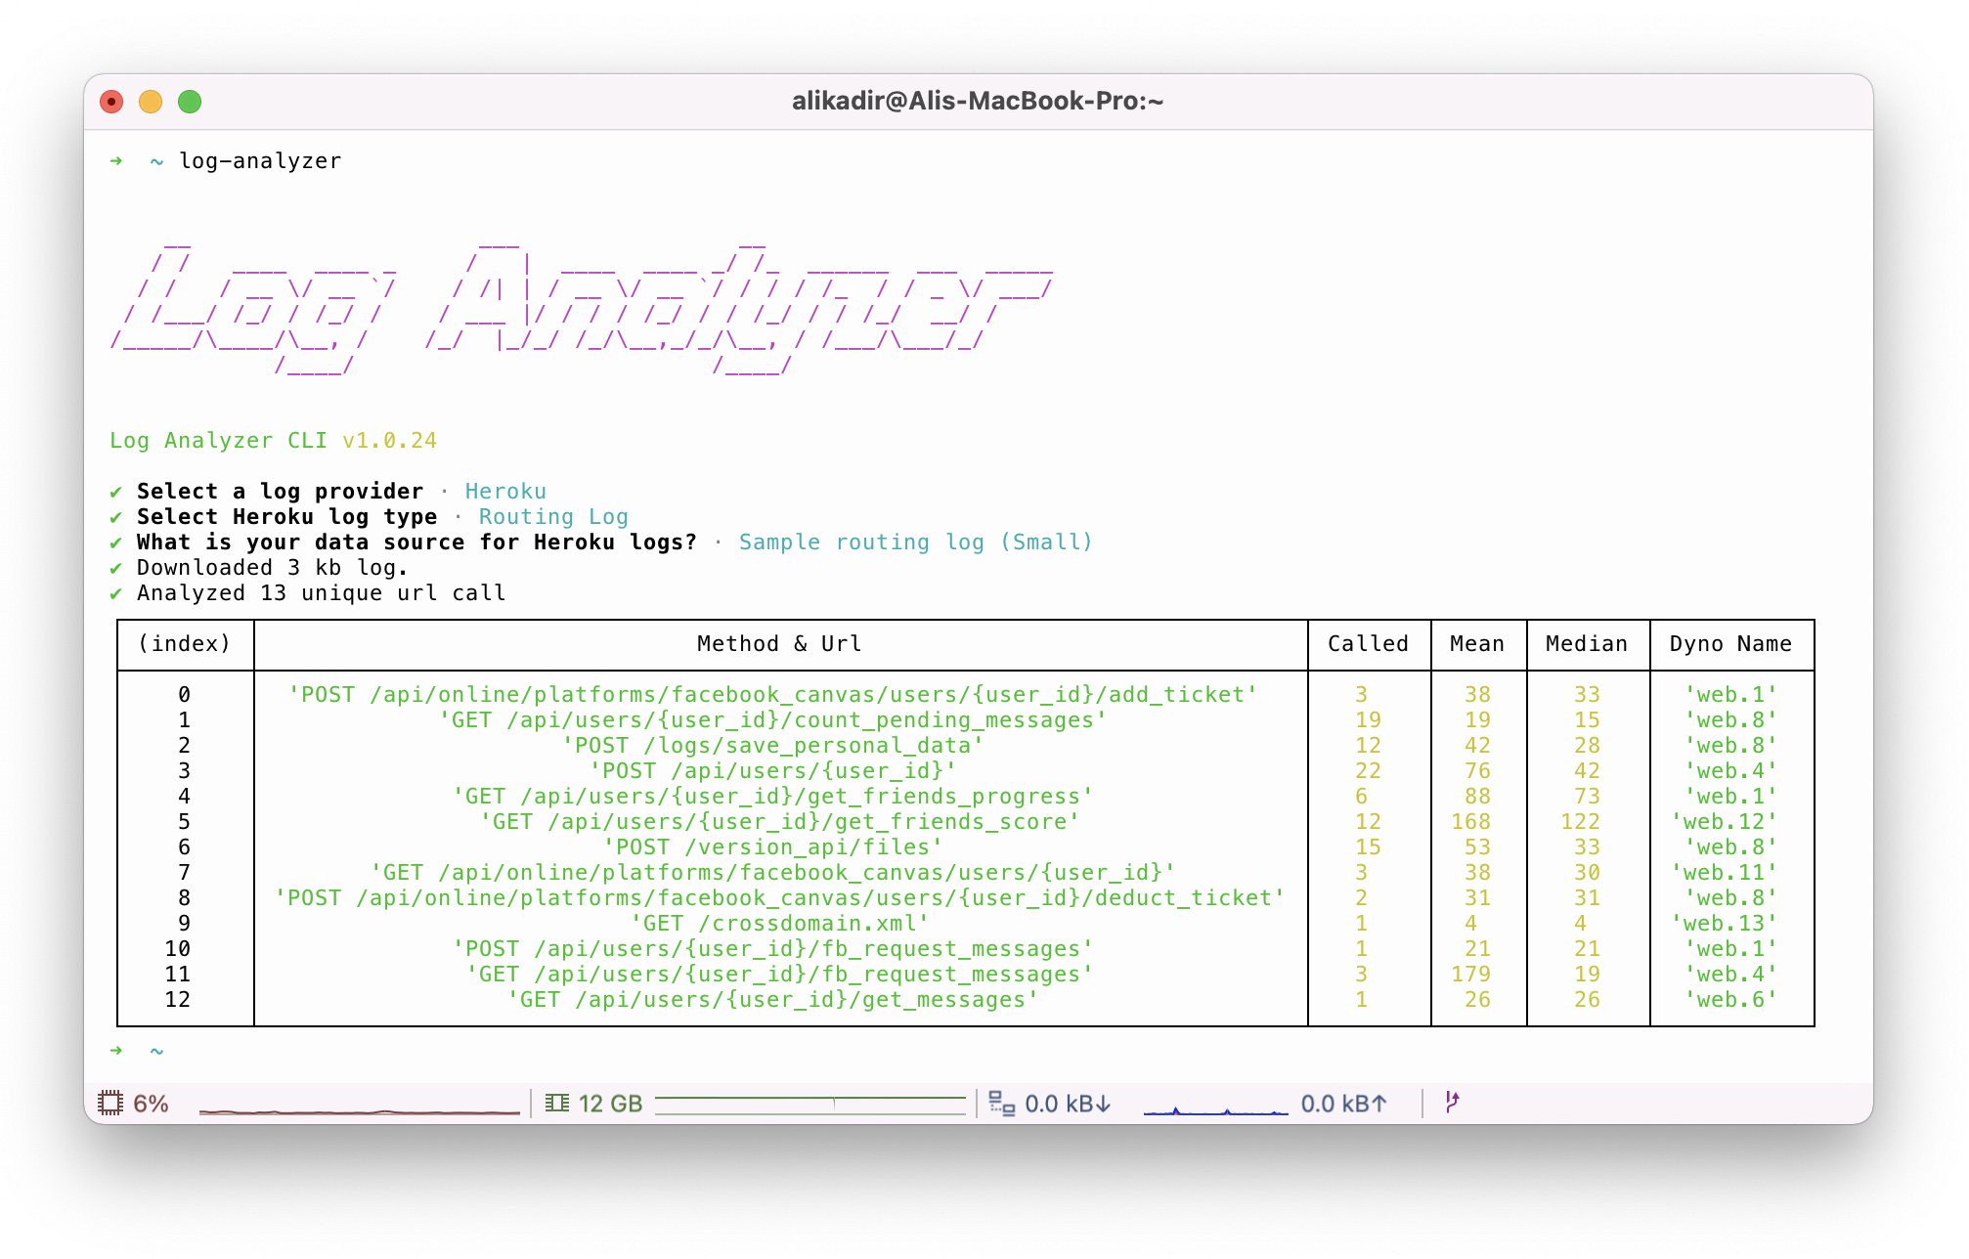Click the CPU chip icon in status bar
1969x1259 pixels.
click(x=110, y=1104)
